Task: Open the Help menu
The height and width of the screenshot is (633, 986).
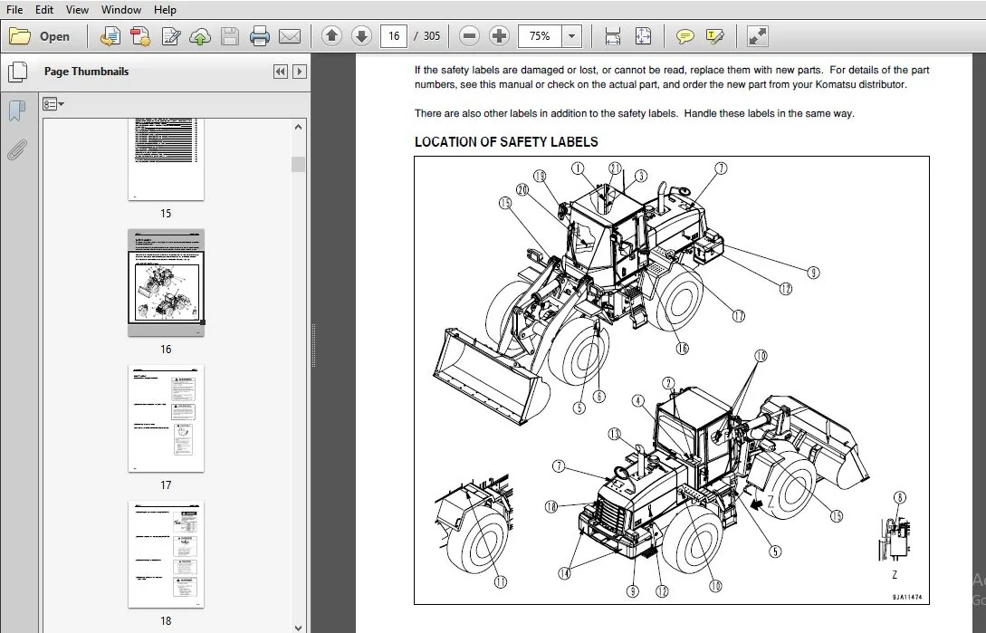Action: [165, 9]
